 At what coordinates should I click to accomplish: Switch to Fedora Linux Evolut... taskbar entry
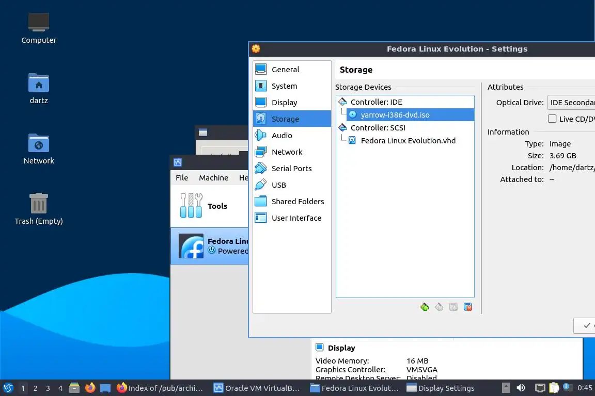click(x=354, y=388)
